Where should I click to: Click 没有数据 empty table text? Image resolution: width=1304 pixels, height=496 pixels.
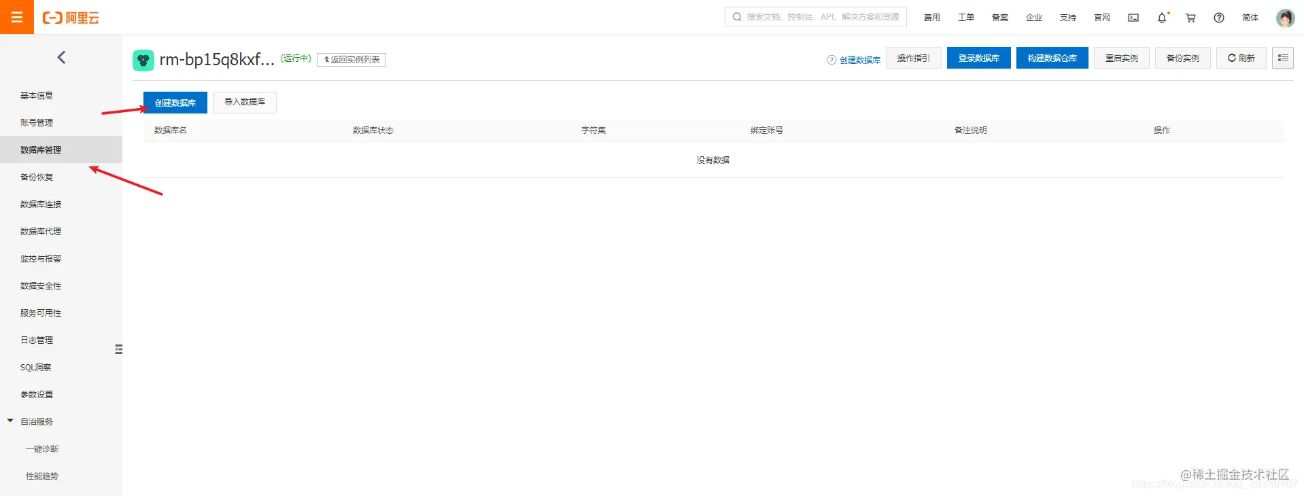point(713,160)
